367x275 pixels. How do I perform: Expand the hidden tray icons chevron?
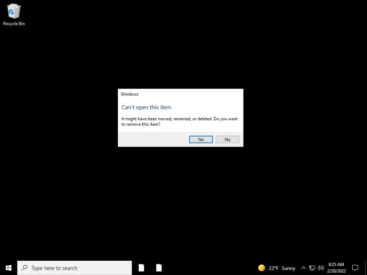[303, 268]
